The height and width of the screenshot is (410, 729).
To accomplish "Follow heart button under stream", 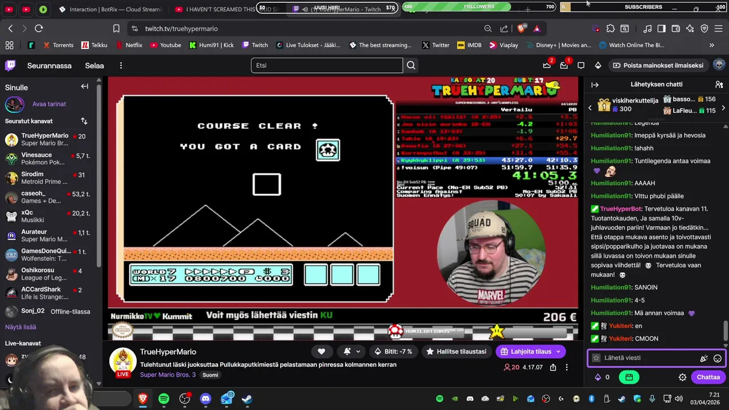I will point(321,351).
